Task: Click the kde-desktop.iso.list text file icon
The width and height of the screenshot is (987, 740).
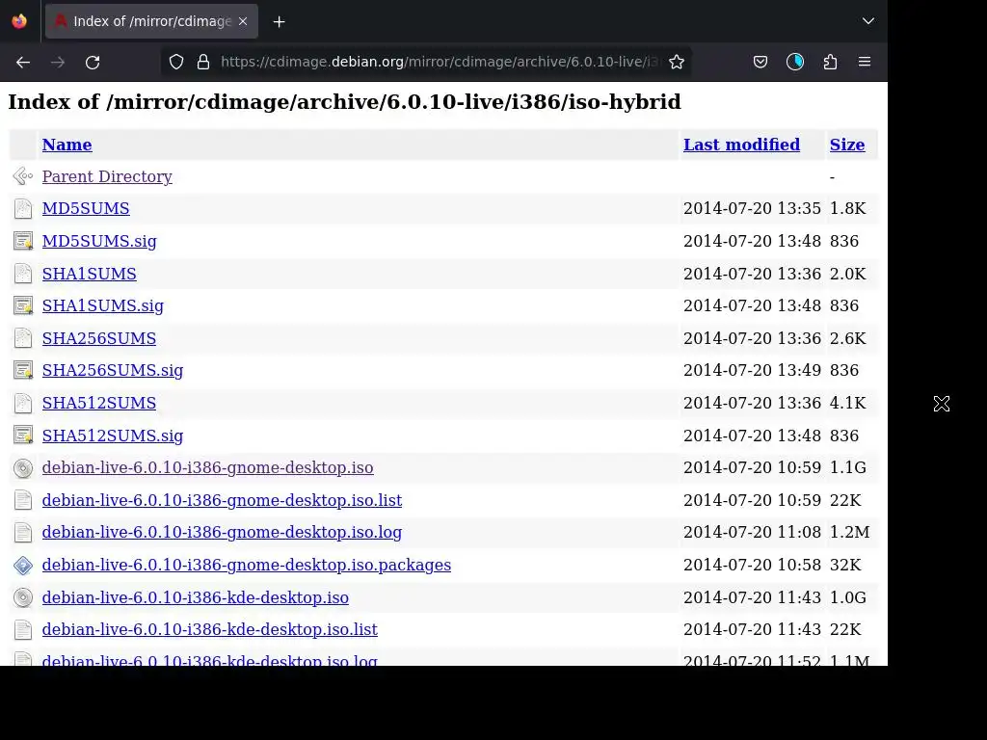Action: point(23,630)
